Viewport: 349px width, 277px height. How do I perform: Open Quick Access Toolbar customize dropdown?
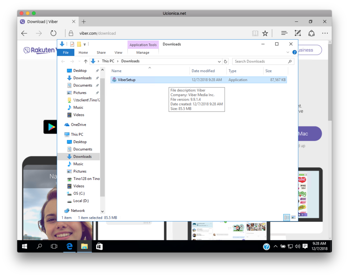coord(85,44)
